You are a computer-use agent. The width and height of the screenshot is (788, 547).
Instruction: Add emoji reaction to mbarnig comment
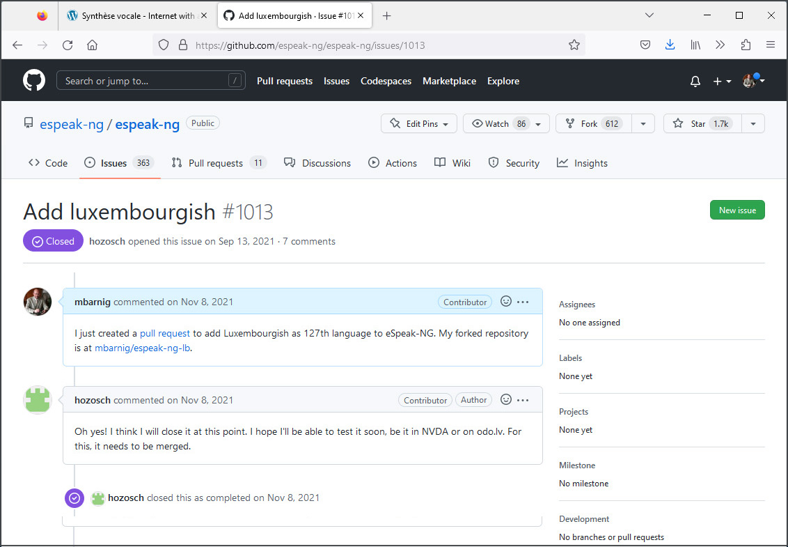(x=506, y=302)
